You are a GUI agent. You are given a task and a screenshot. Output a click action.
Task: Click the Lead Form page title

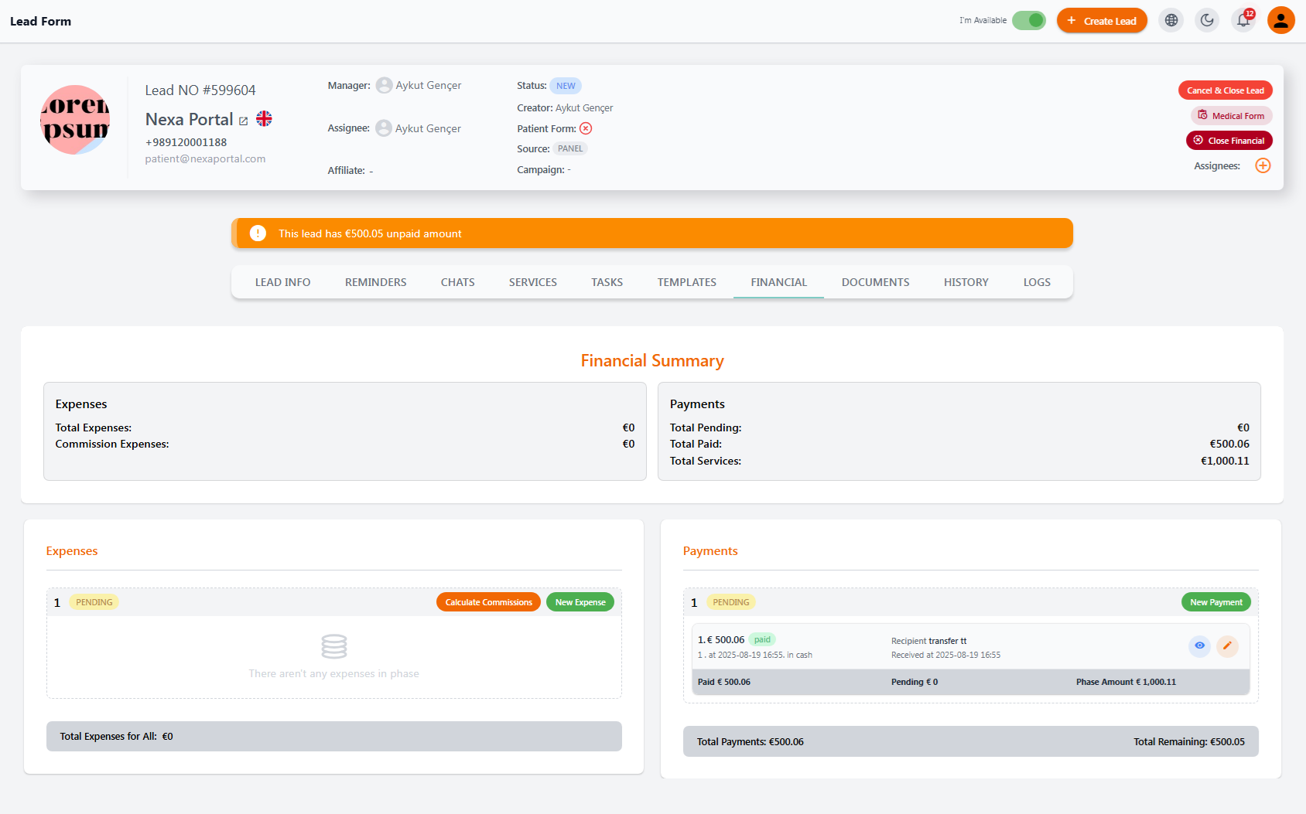pos(40,22)
